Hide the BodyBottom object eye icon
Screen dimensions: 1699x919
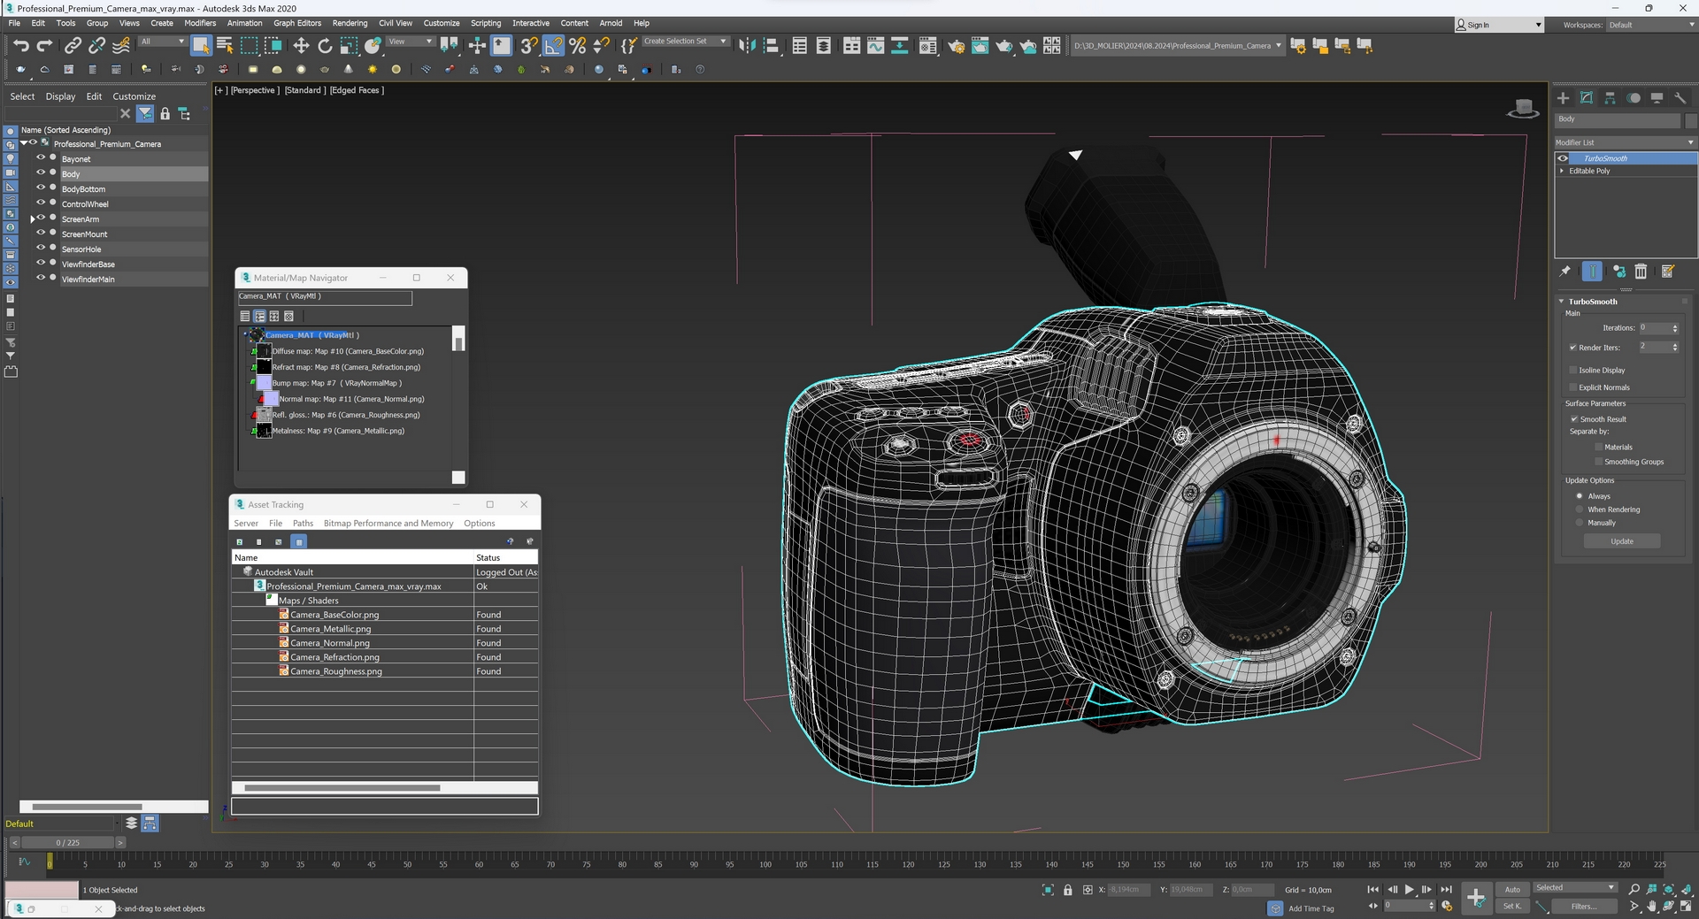(x=41, y=188)
